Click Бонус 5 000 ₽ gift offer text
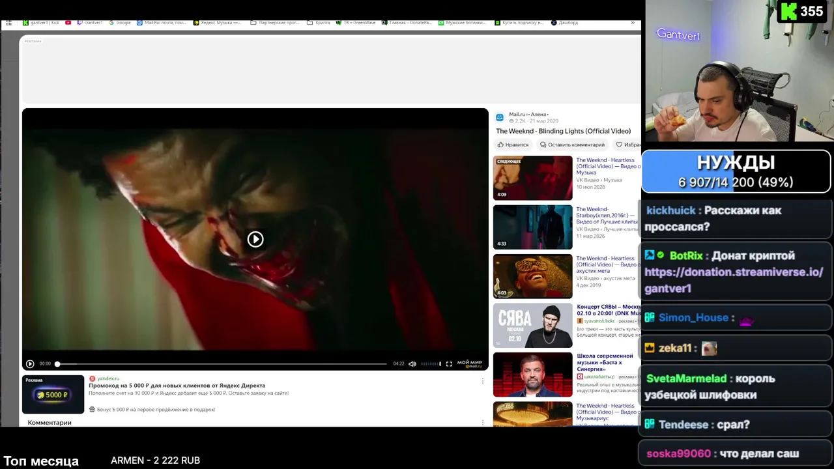834x469 pixels. pyautogui.click(x=156, y=410)
